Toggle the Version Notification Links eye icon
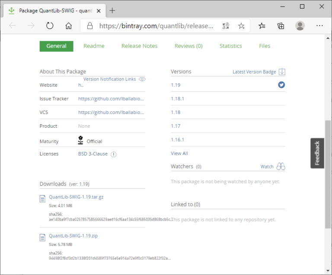This screenshot has height=275, width=332. pos(142,79)
